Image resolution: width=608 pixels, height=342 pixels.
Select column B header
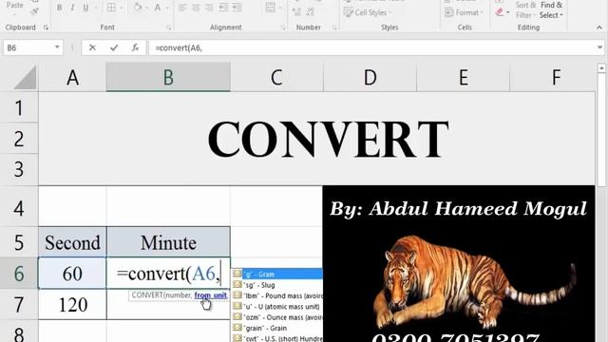pos(168,78)
